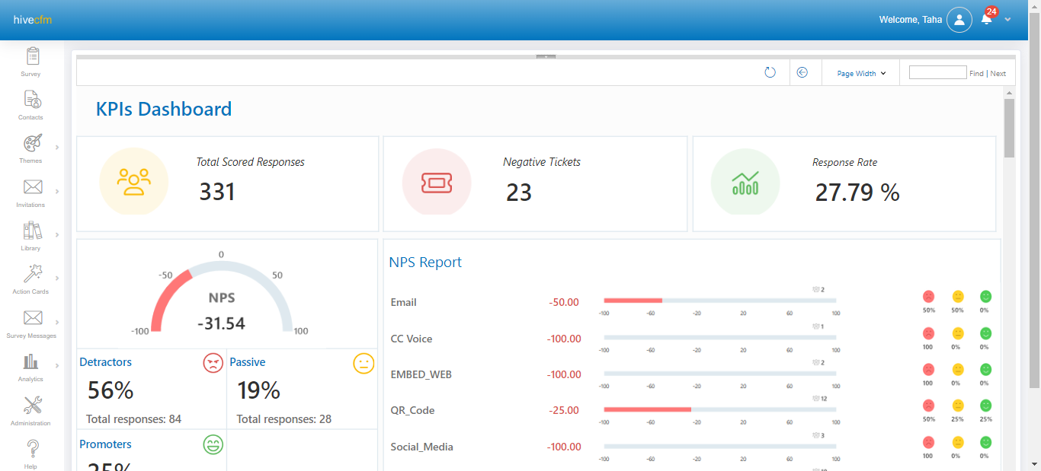The width and height of the screenshot is (1041, 471).
Task: Click the Total Scored Responses people icon
Action: coord(134,182)
